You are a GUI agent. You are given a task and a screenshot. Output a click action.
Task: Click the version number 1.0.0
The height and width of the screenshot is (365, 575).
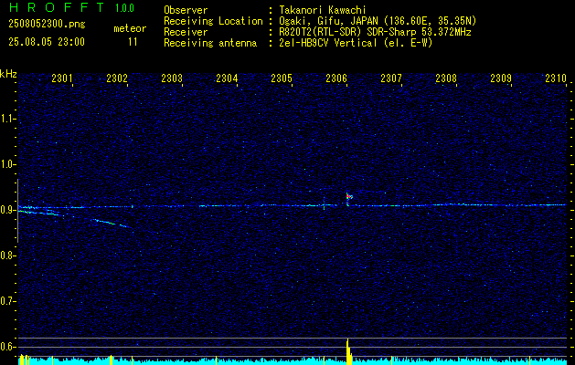(x=124, y=8)
